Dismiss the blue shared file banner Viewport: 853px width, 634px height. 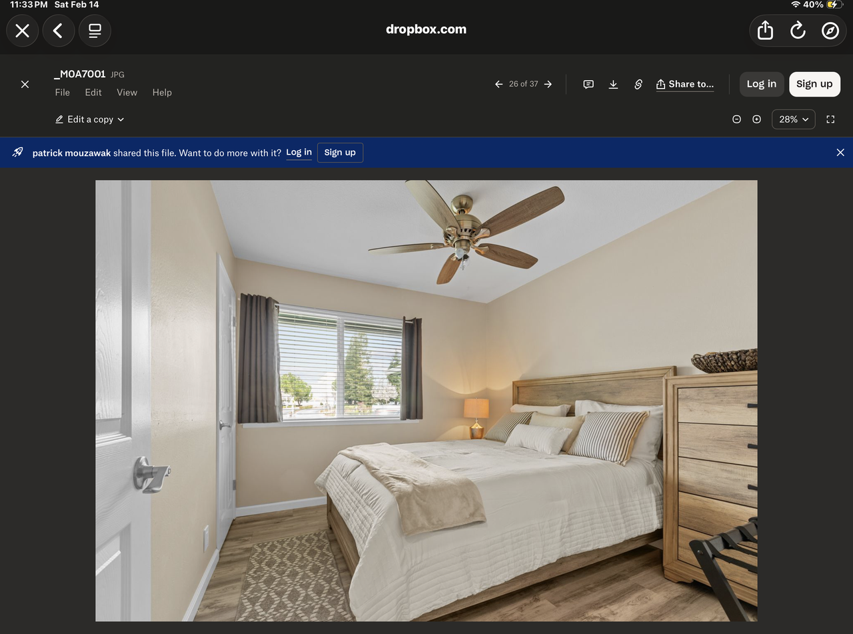[840, 153]
